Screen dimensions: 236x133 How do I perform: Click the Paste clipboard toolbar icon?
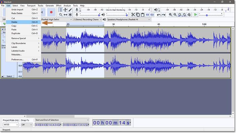[143, 15]
